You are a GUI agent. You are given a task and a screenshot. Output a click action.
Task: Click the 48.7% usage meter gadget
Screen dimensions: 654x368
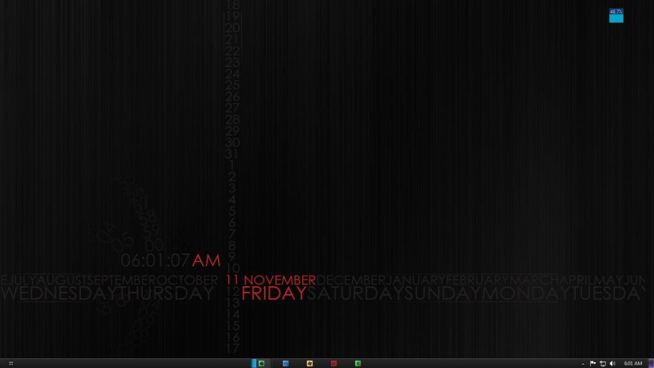[616, 15]
